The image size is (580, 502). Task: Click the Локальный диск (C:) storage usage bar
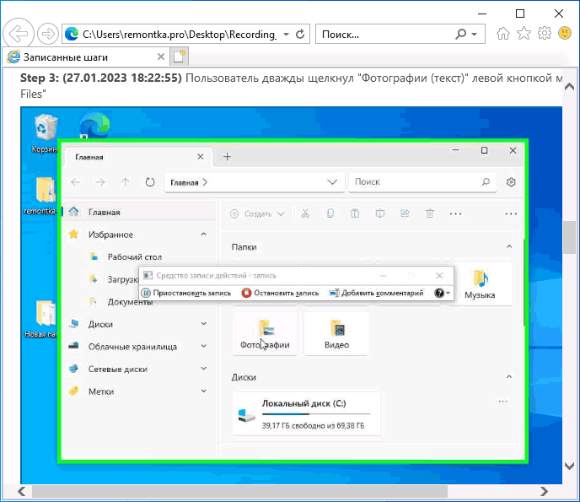pyautogui.click(x=316, y=414)
